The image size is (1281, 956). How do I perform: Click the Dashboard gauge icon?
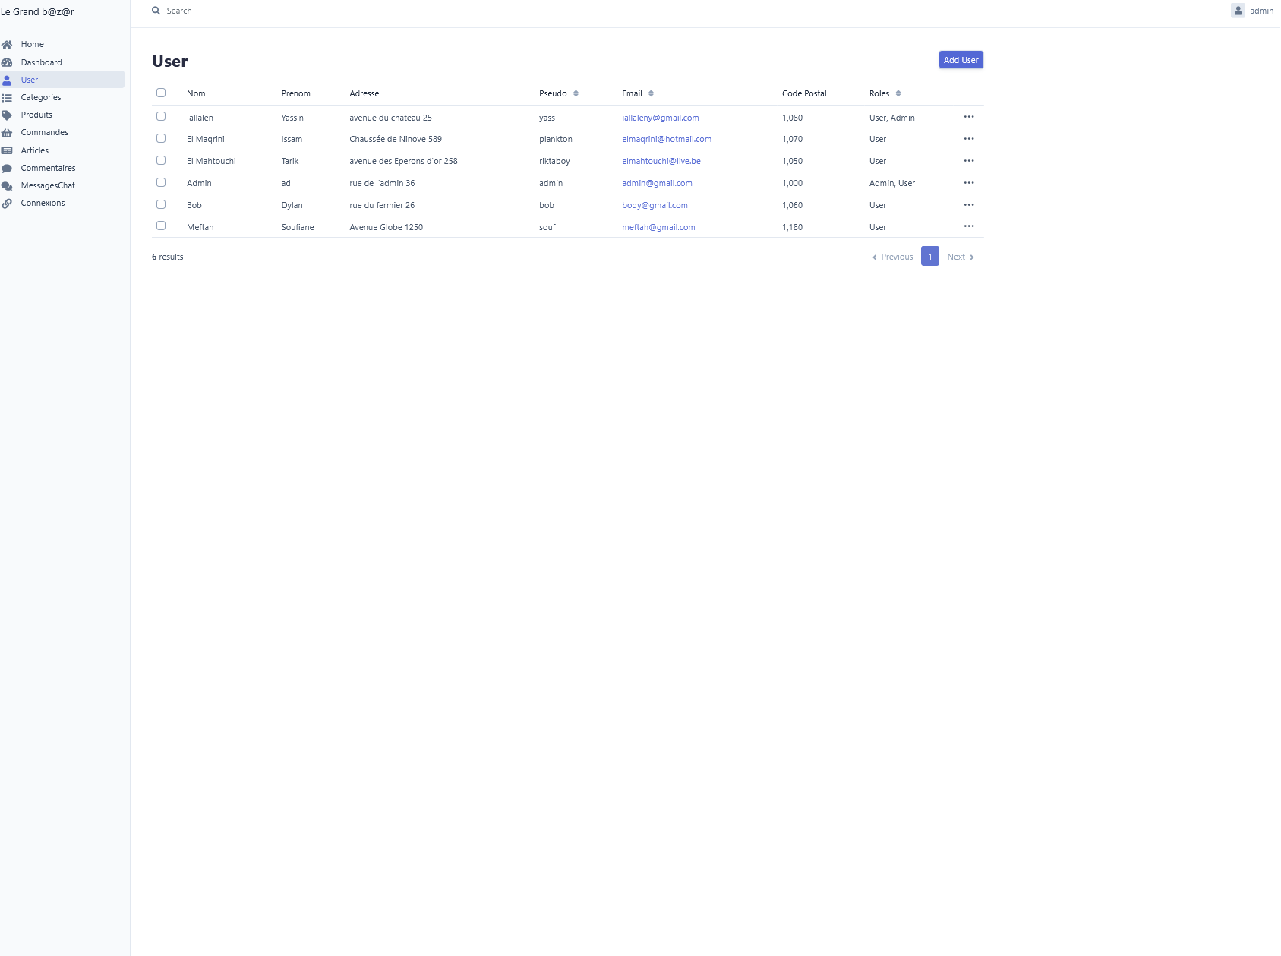(x=7, y=62)
